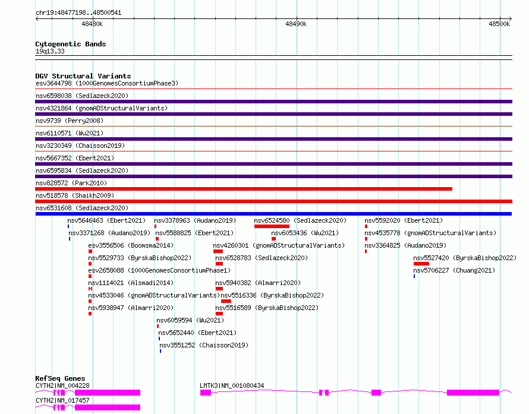Click esv2658088 1000GenomesConsortiumPhase1 label

[x=159, y=270]
